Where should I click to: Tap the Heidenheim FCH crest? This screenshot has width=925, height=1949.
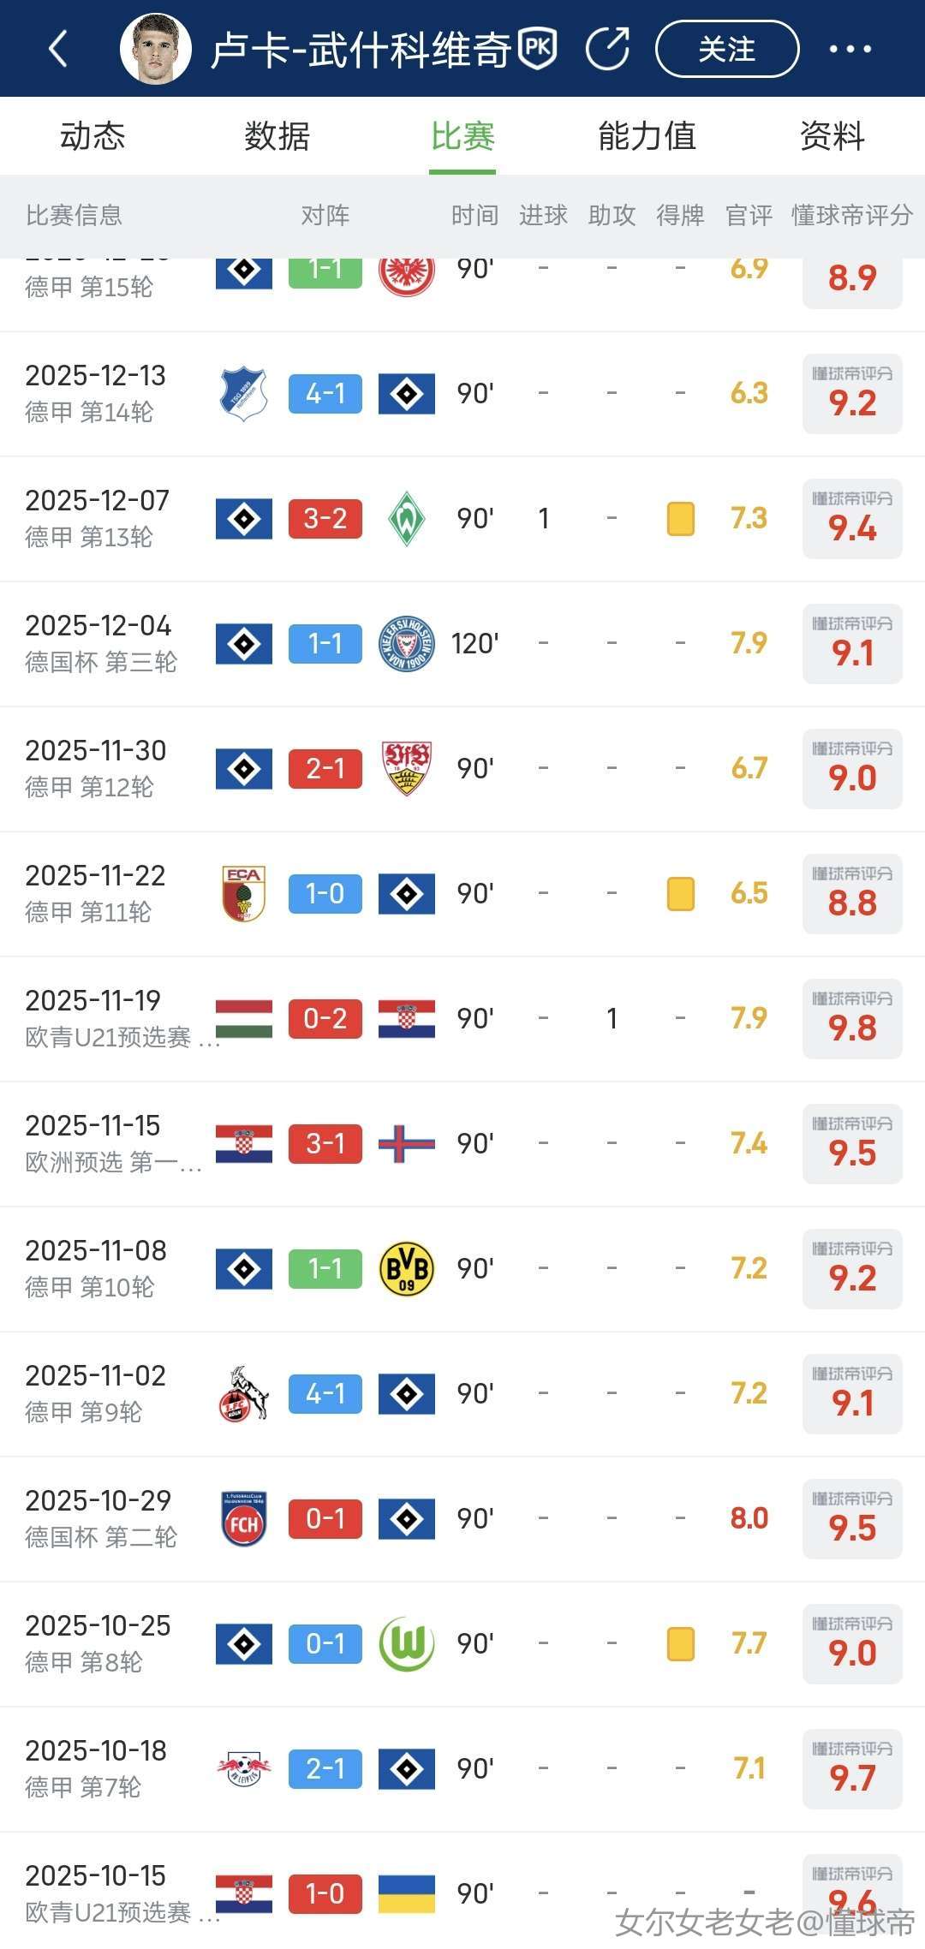click(244, 1519)
